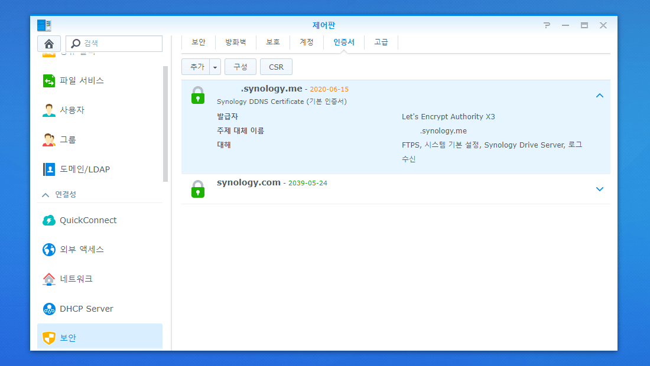Click the .synology.me certificate title
Screen dimensions: 650x366
coord(272,89)
